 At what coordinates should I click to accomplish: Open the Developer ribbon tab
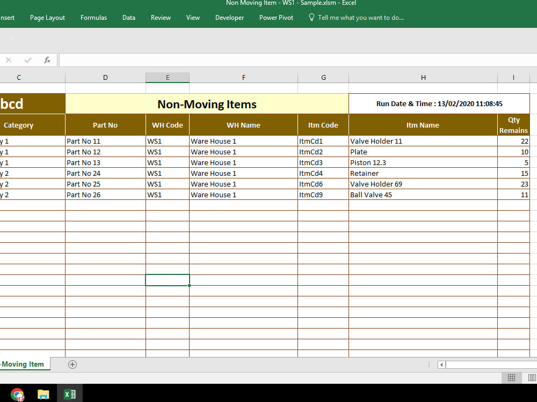coord(229,17)
